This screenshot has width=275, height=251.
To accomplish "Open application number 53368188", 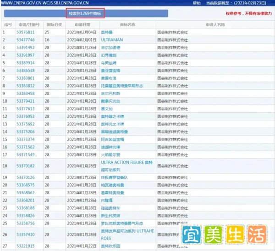I will (25, 208).
